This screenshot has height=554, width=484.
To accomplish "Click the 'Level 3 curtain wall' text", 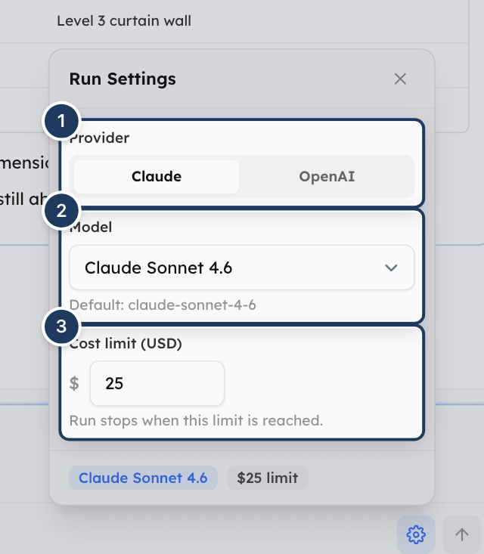I will [x=124, y=21].
